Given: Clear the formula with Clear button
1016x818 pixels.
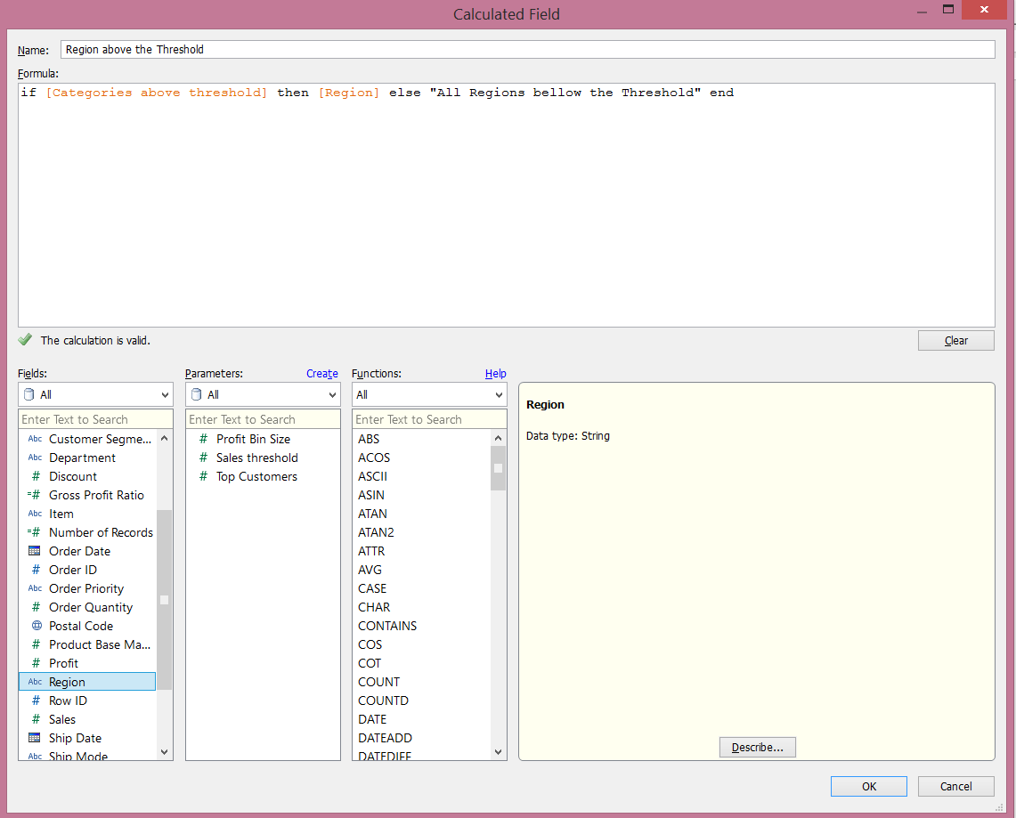Looking at the screenshot, I should [x=955, y=341].
